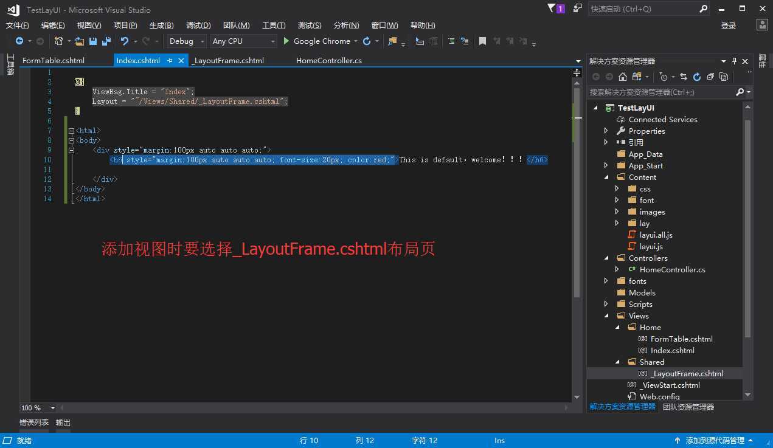Open the 工具(T) menu
773x448 pixels.
pyautogui.click(x=274, y=26)
